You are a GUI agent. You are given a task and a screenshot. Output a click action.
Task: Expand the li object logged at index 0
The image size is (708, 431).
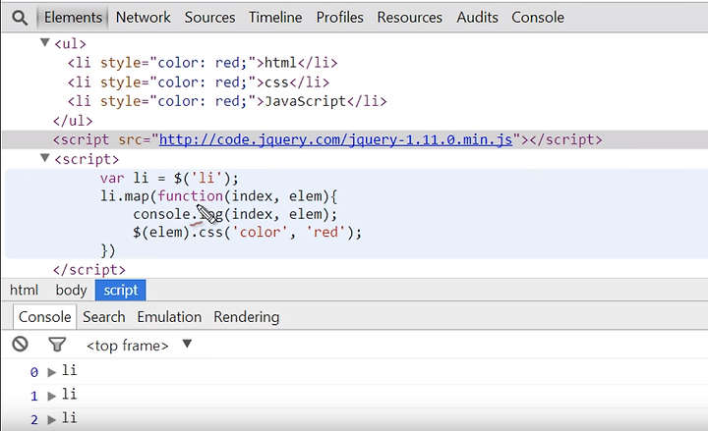(52, 372)
